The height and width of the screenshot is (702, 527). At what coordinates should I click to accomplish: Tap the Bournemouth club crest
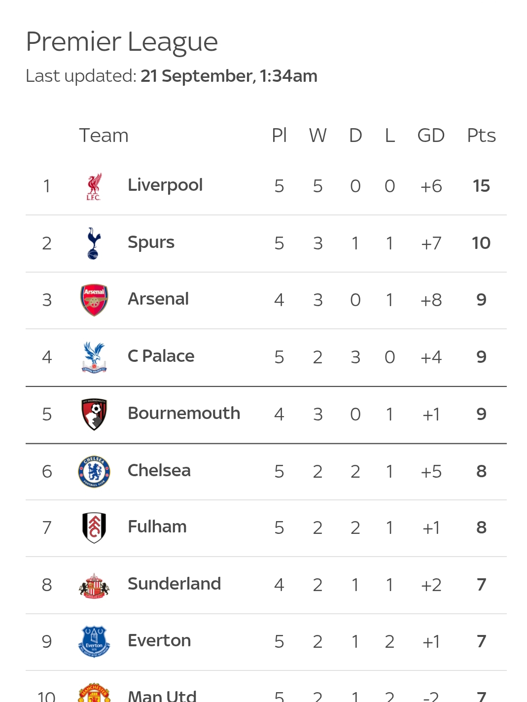tap(94, 414)
